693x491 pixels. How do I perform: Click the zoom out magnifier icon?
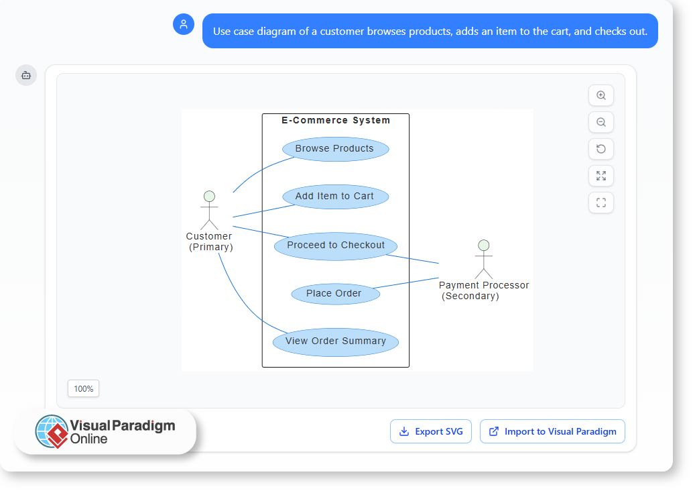pos(601,123)
